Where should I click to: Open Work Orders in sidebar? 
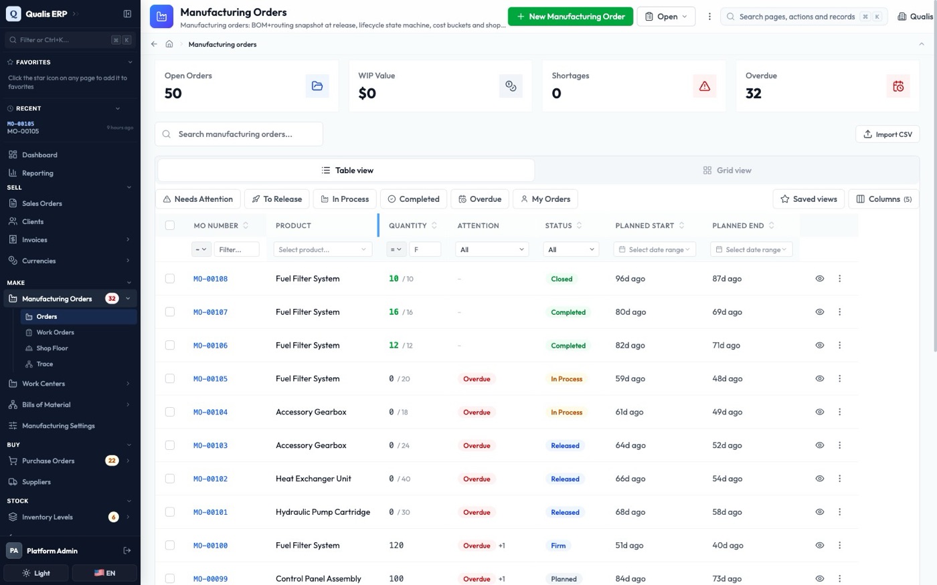coord(55,332)
